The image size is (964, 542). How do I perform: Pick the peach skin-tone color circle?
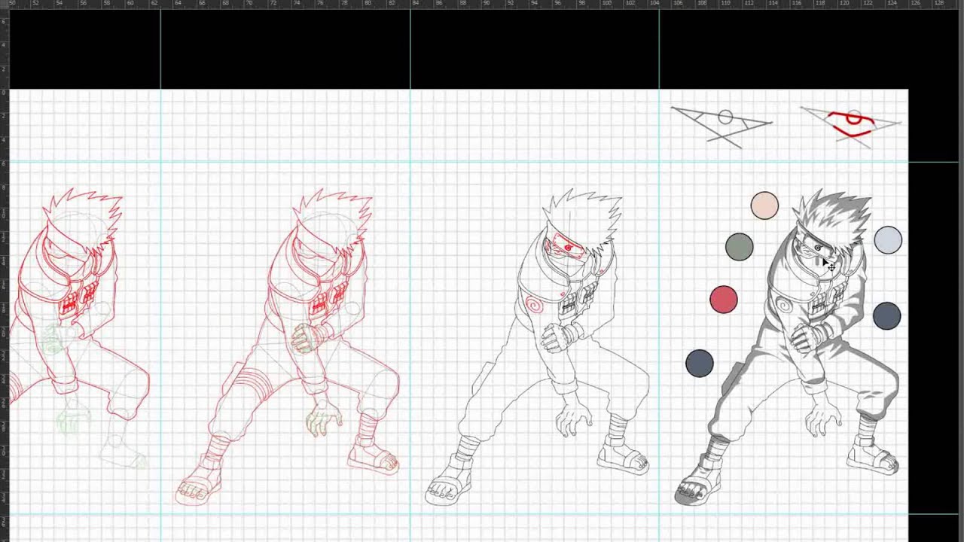click(x=764, y=206)
